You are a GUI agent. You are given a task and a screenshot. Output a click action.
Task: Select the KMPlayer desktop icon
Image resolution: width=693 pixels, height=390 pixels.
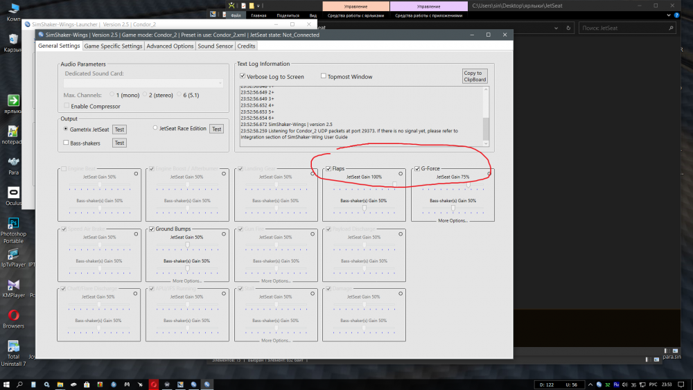click(x=13, y=288)
